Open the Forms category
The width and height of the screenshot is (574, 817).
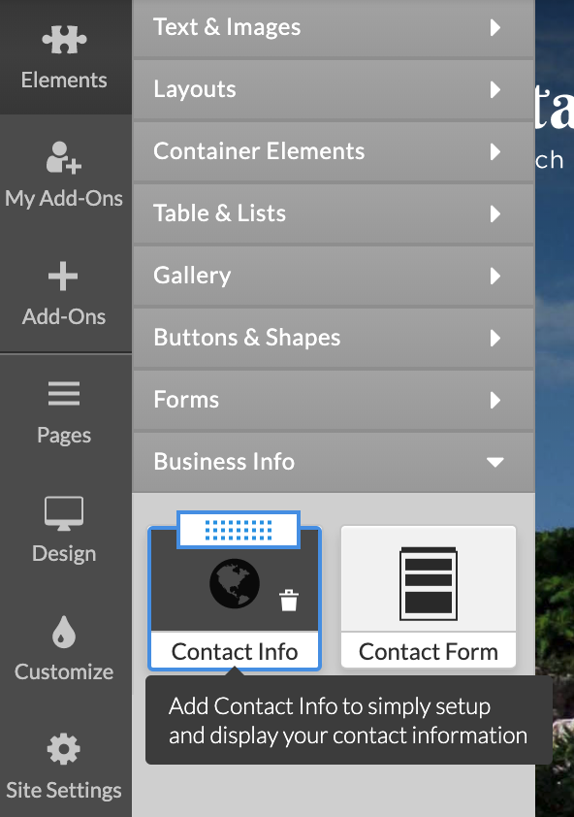pyautogui.click(x=334, y=400)
